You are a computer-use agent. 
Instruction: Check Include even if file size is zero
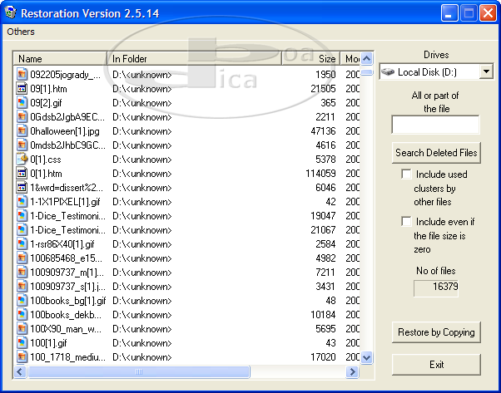tap(406, 222)
